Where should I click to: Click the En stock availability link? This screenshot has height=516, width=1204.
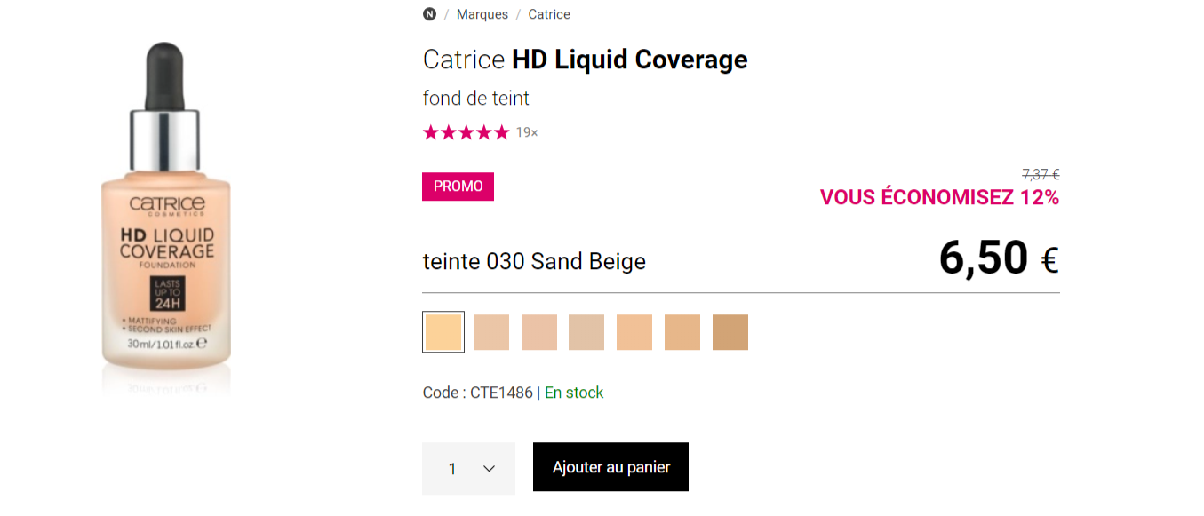(573, 392)
